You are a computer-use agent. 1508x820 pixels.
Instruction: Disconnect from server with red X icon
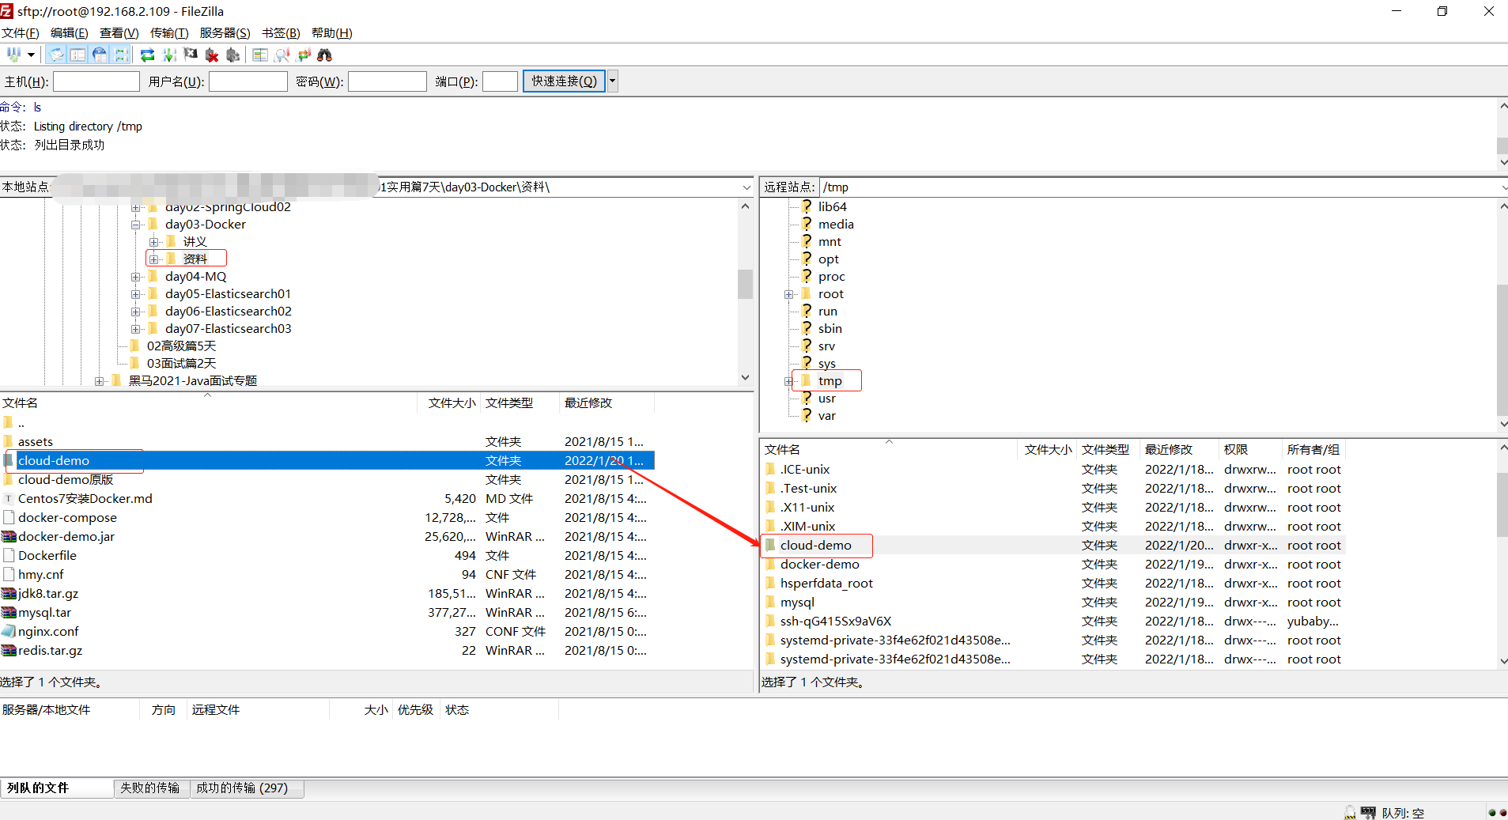[x=212, y=55]
